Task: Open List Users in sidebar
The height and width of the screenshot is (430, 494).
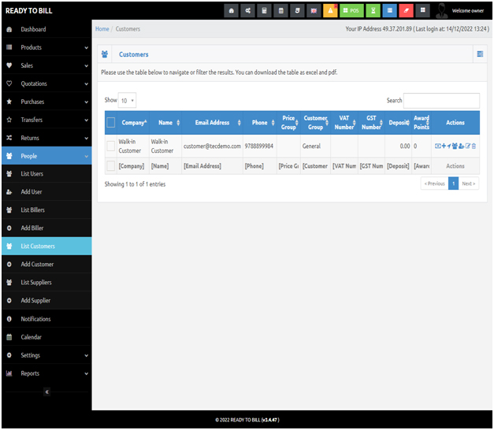Action: [46, 174]
